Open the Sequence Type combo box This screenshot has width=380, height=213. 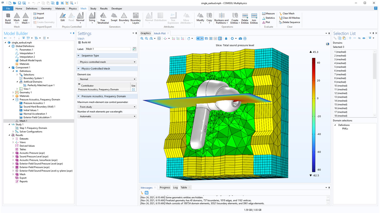[107, 62]
